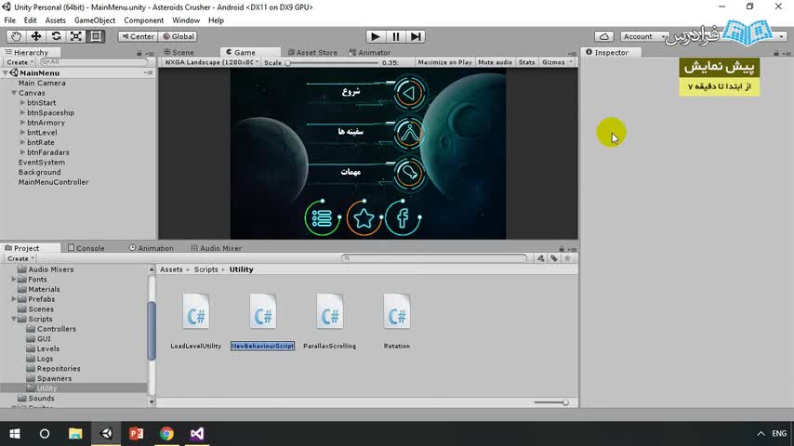794x446 pixels.
Task: Click the Project search field
Action: pyautogui.click(x=434, y=258)
